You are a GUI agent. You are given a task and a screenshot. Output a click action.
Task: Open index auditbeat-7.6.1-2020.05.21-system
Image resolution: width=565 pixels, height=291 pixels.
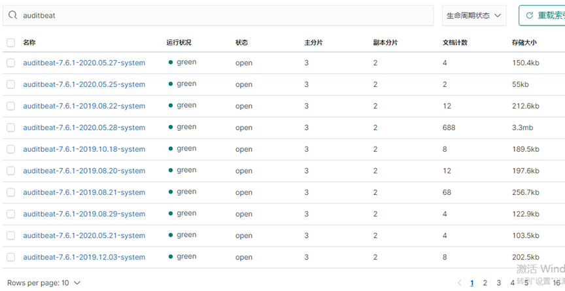coord(84,235)
